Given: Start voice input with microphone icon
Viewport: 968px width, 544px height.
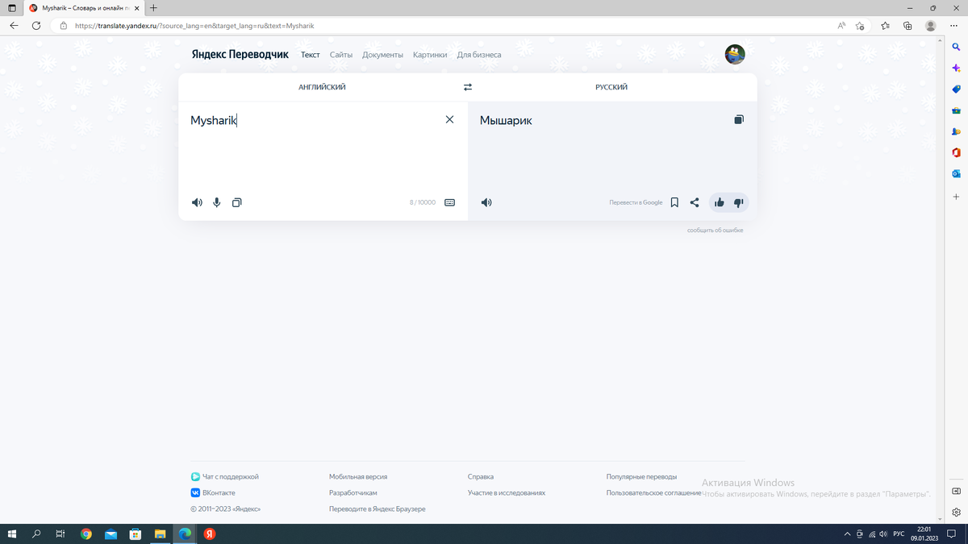Looking at the screenshot, I should point(217,202).
